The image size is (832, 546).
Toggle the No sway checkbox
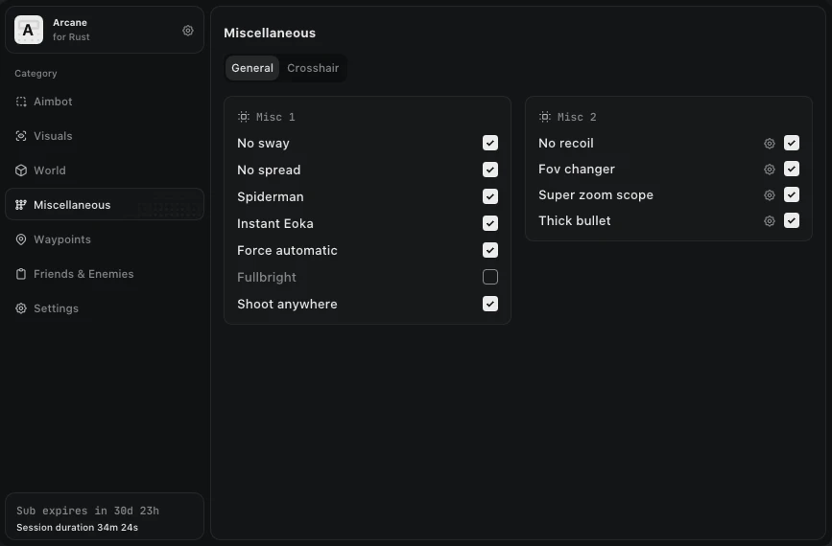490,143
